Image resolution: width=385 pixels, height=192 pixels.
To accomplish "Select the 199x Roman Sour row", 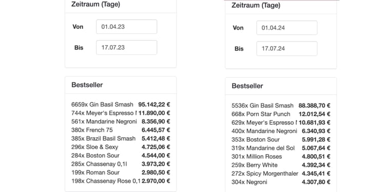I will coord(121,173).
